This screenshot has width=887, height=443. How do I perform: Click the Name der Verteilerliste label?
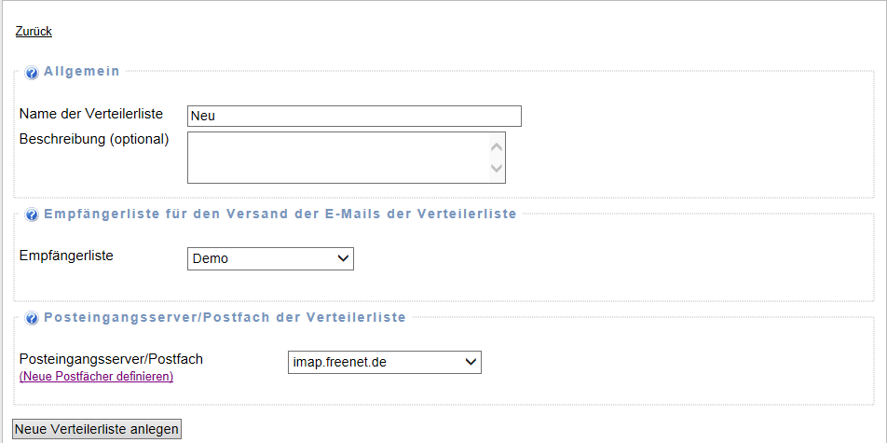(91, 114)
